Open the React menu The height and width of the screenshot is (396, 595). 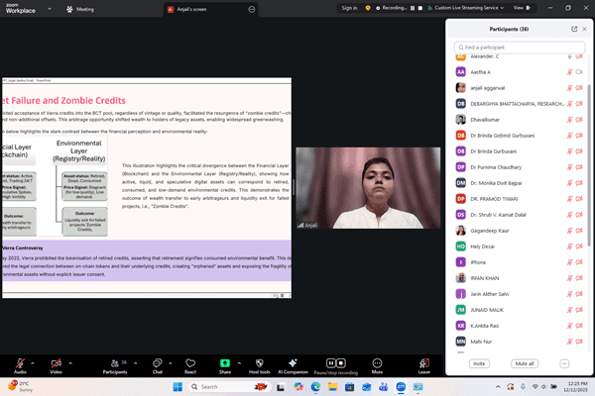pos(190,365)
